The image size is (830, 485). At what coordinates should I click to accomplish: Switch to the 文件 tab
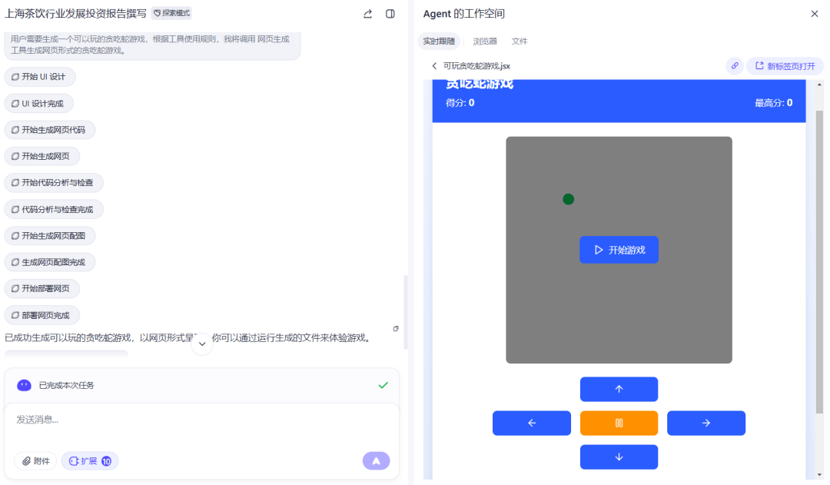520,41
